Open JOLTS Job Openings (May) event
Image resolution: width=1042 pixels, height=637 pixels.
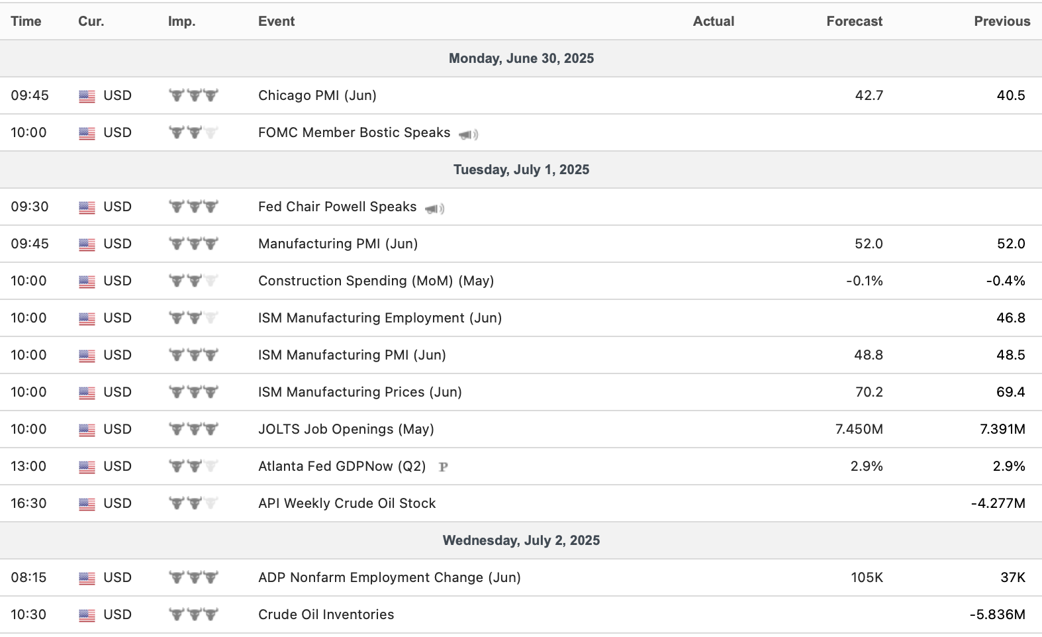[346, 429]
